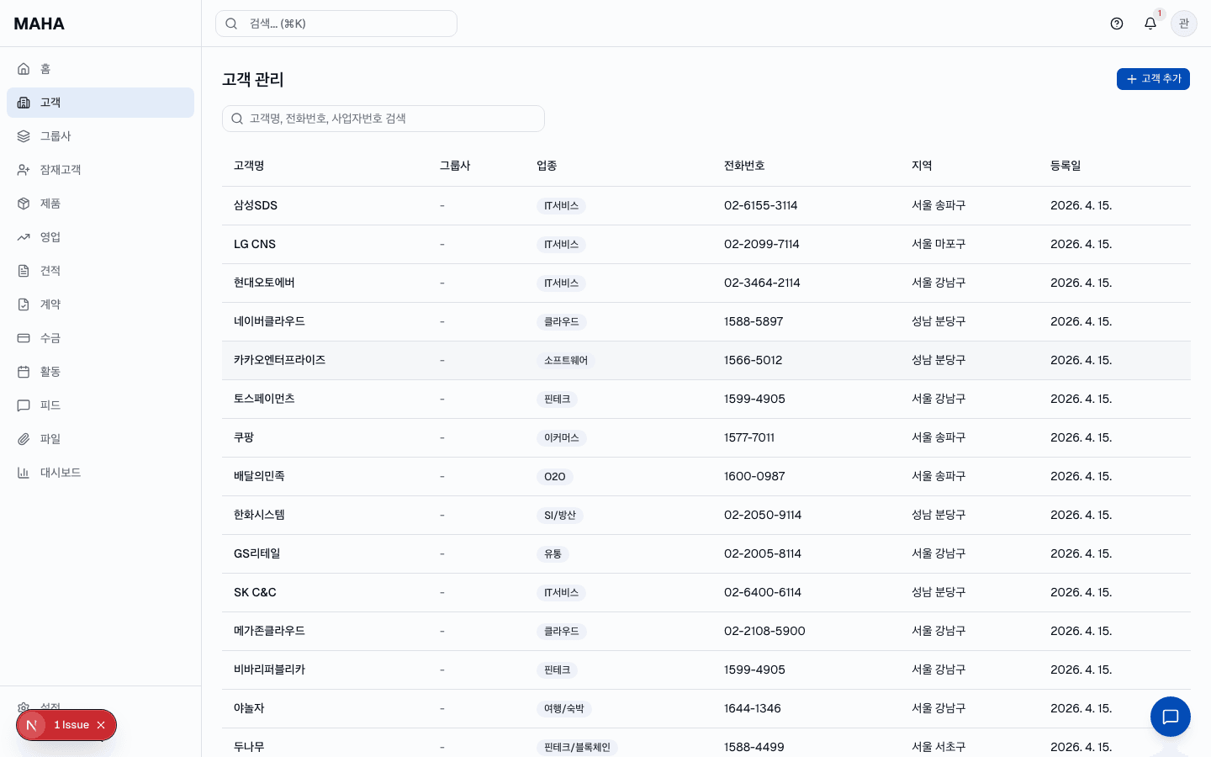Open the 네이버클라우드 customer row
Screen dimensions: 1211x757
(x=706, y=321)
